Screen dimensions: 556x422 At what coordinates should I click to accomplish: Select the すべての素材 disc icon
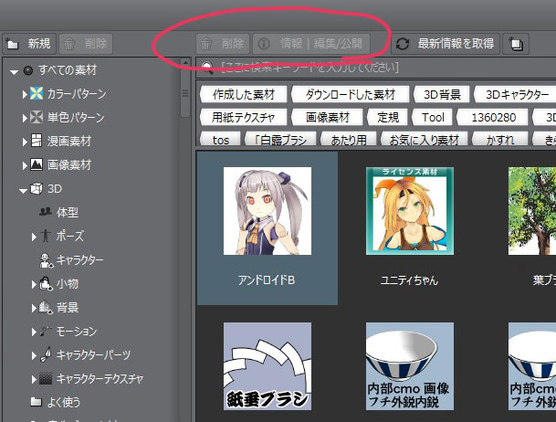28,70
